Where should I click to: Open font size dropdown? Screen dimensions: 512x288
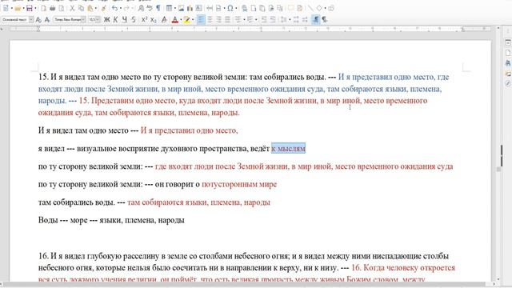[98, 19]
